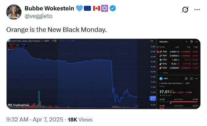Click the edit note icon beside YM1!
Image resolution: width=207 pixels, height=126 pixels.
coord(191,79)
